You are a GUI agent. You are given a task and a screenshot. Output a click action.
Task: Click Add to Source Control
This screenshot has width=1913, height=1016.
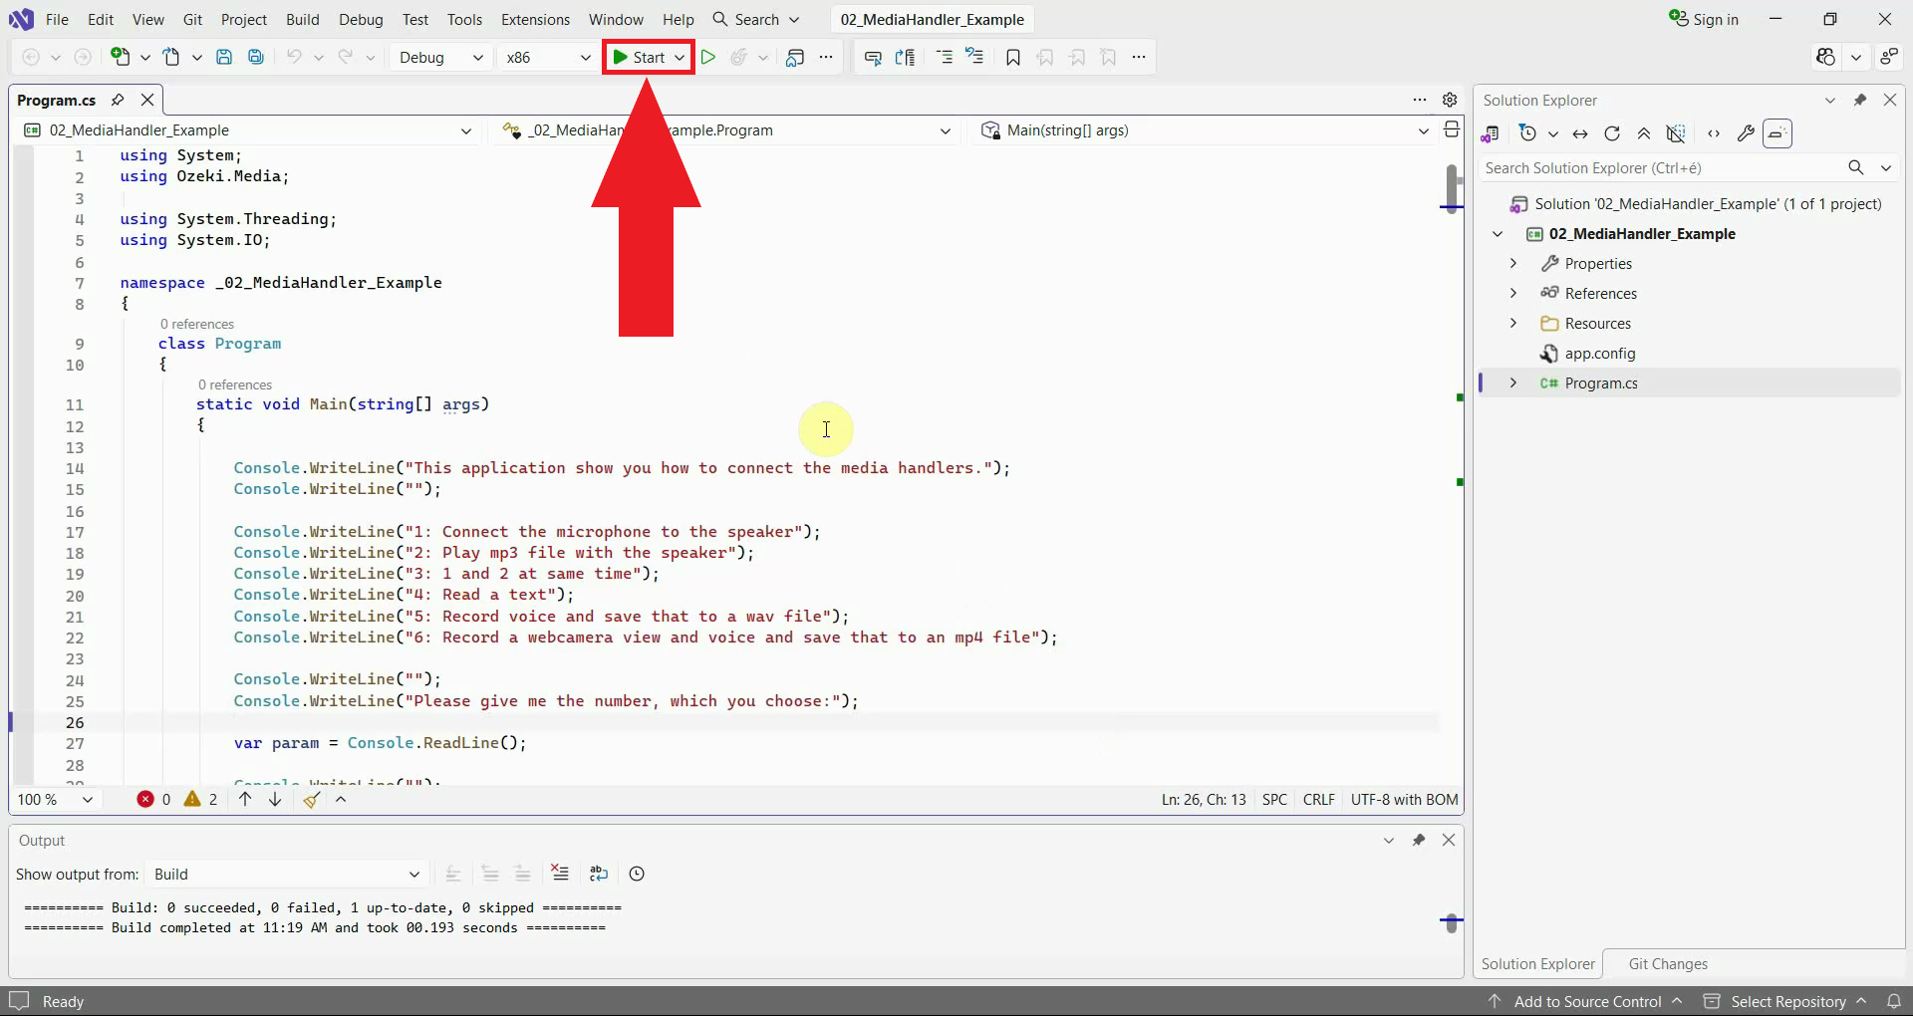pos(1585,1001)
